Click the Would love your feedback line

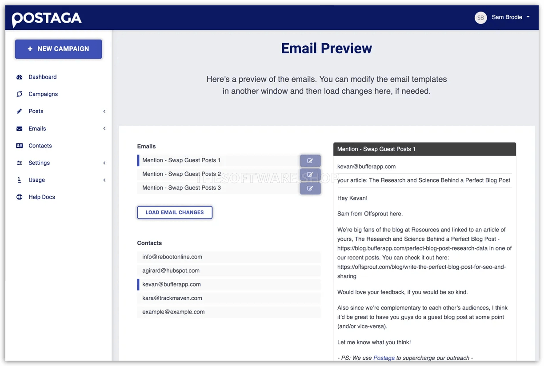(403, 292)
